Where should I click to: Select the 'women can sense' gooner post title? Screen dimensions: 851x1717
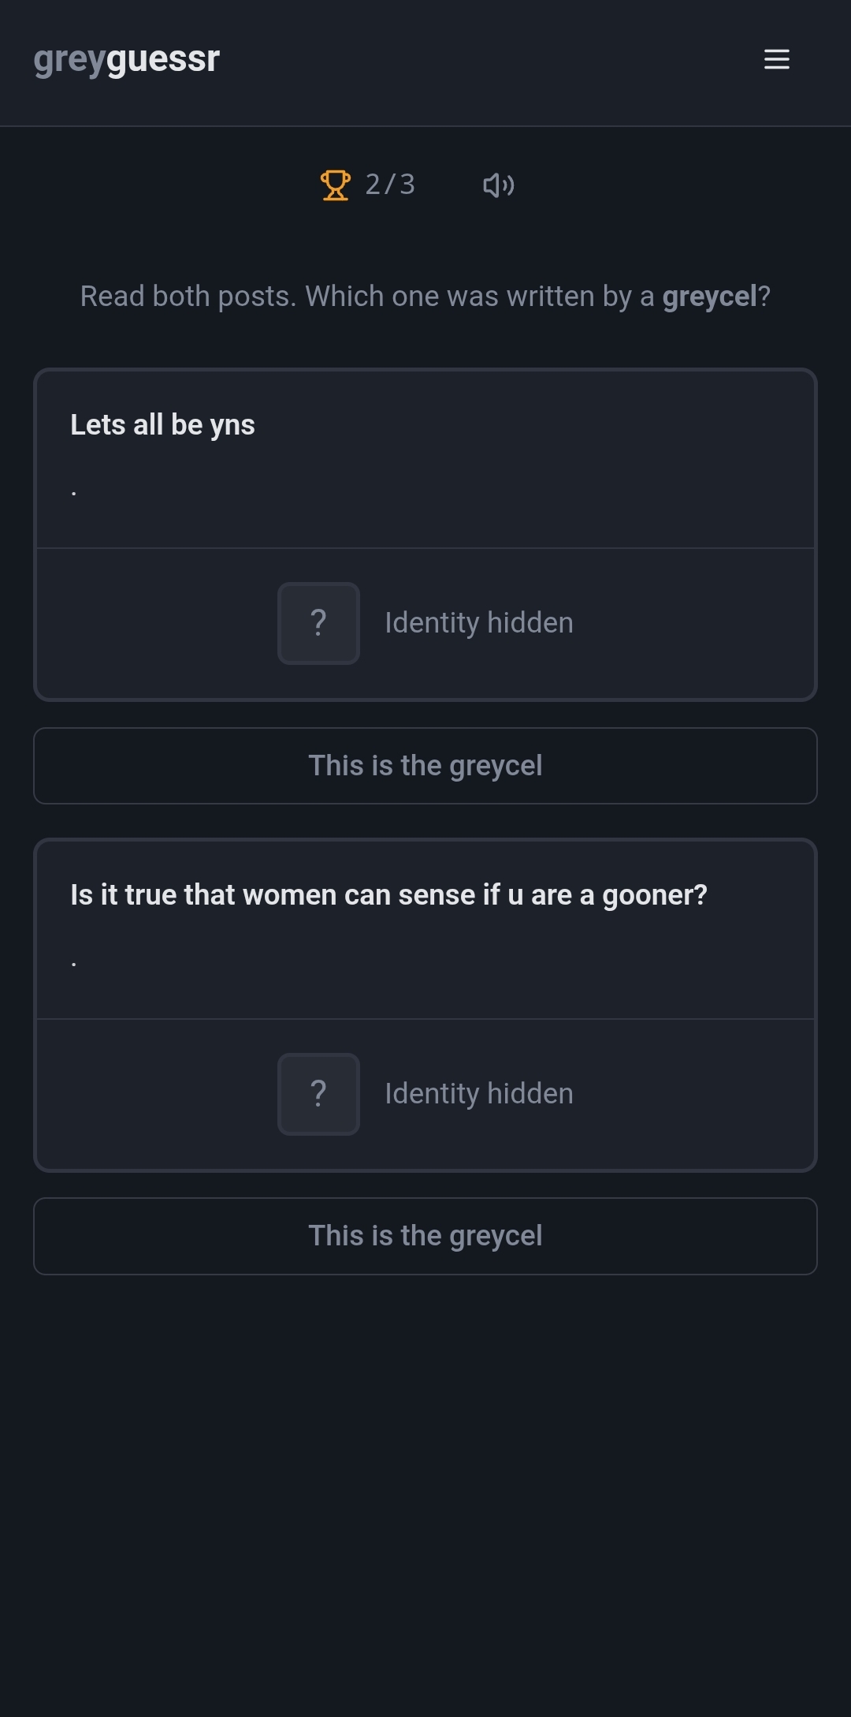click(388, 895)
